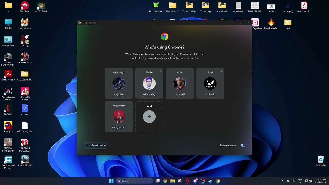This screenshot has width=329, height=185.
Task: Open Steam from the taskbar
Action: tap(210, 181)
